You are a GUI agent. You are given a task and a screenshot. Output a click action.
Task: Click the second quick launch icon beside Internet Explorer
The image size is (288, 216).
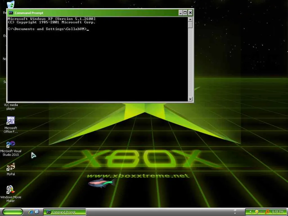coord(37,212)
